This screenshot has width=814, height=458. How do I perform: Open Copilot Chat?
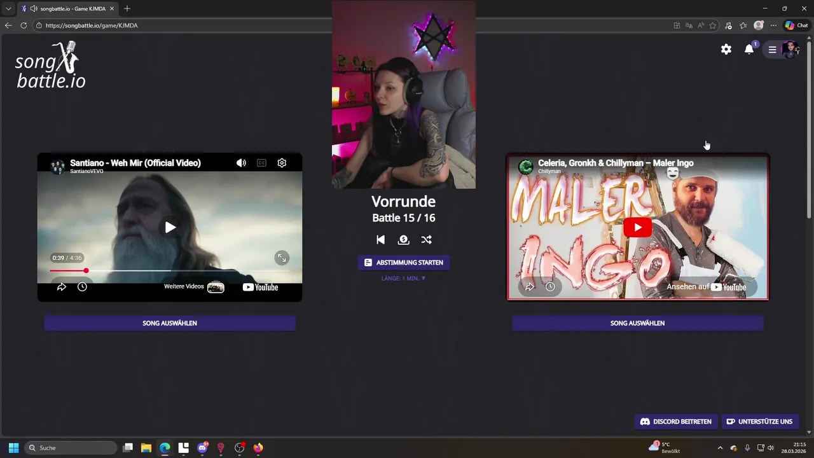796,25
